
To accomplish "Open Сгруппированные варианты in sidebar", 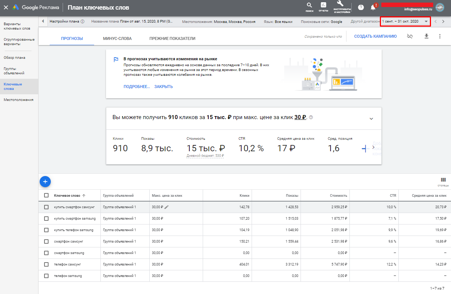I will point(19,42).
